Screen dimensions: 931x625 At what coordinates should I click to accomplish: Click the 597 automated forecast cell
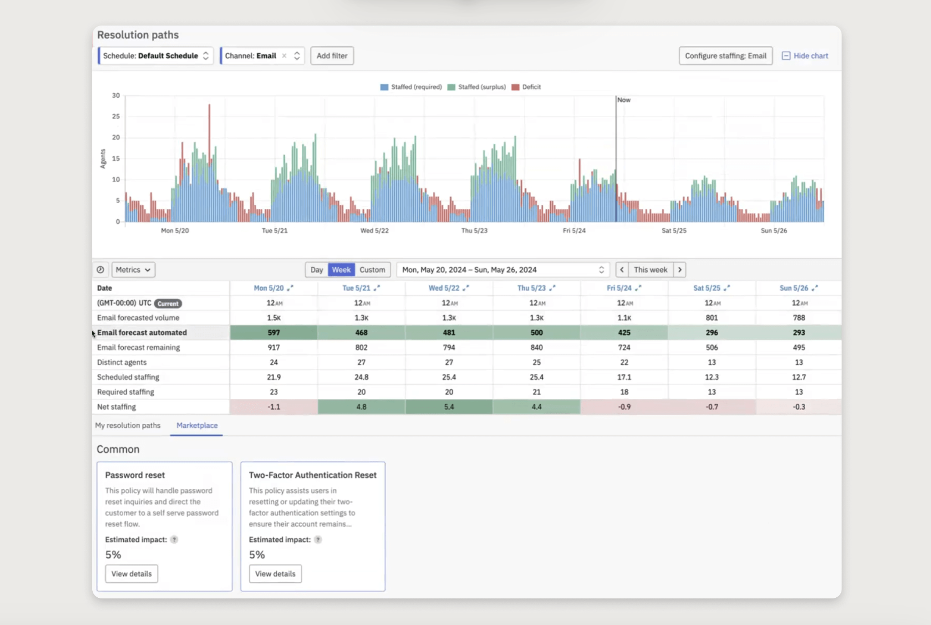click(274, 333)
